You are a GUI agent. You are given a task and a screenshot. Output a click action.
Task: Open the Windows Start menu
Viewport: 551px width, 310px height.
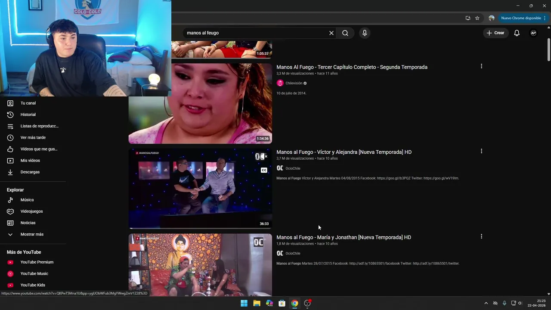pos(244,303)
